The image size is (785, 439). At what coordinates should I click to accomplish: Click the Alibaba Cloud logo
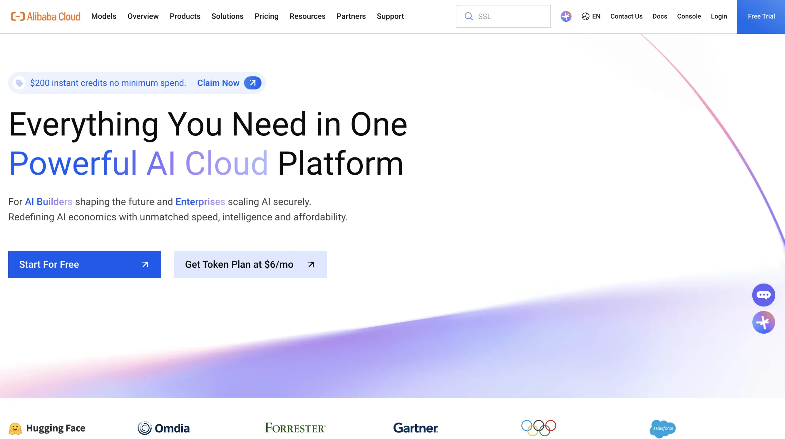45,16
